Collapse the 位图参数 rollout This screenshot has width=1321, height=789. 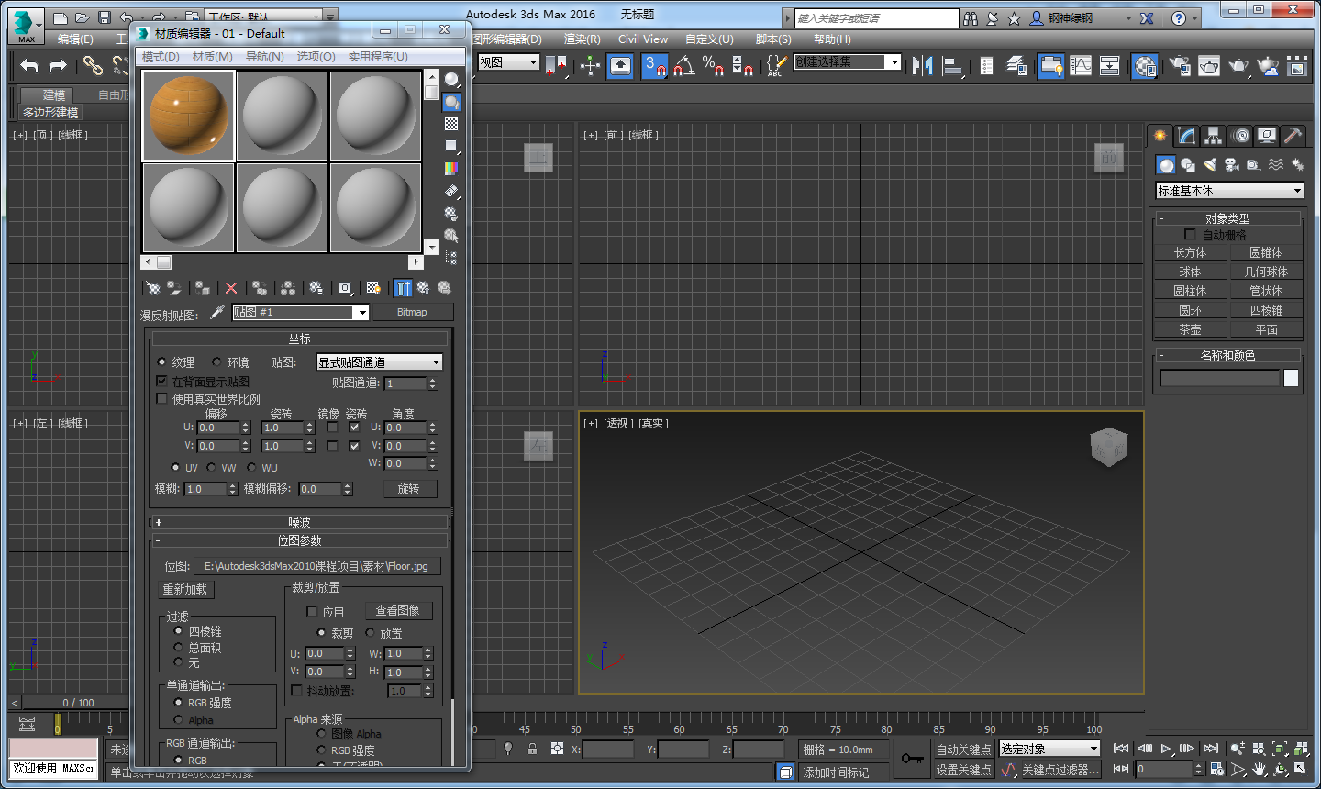coord(300,540)
